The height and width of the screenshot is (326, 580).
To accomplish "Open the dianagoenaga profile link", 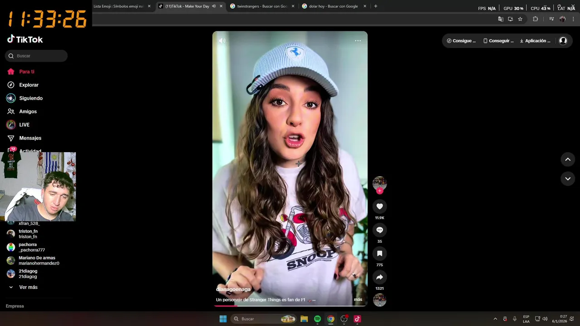I will pos(233,289).
